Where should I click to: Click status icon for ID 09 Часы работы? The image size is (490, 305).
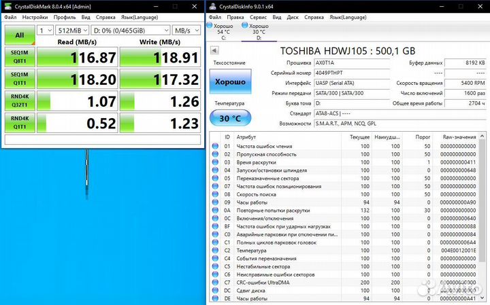215,202
